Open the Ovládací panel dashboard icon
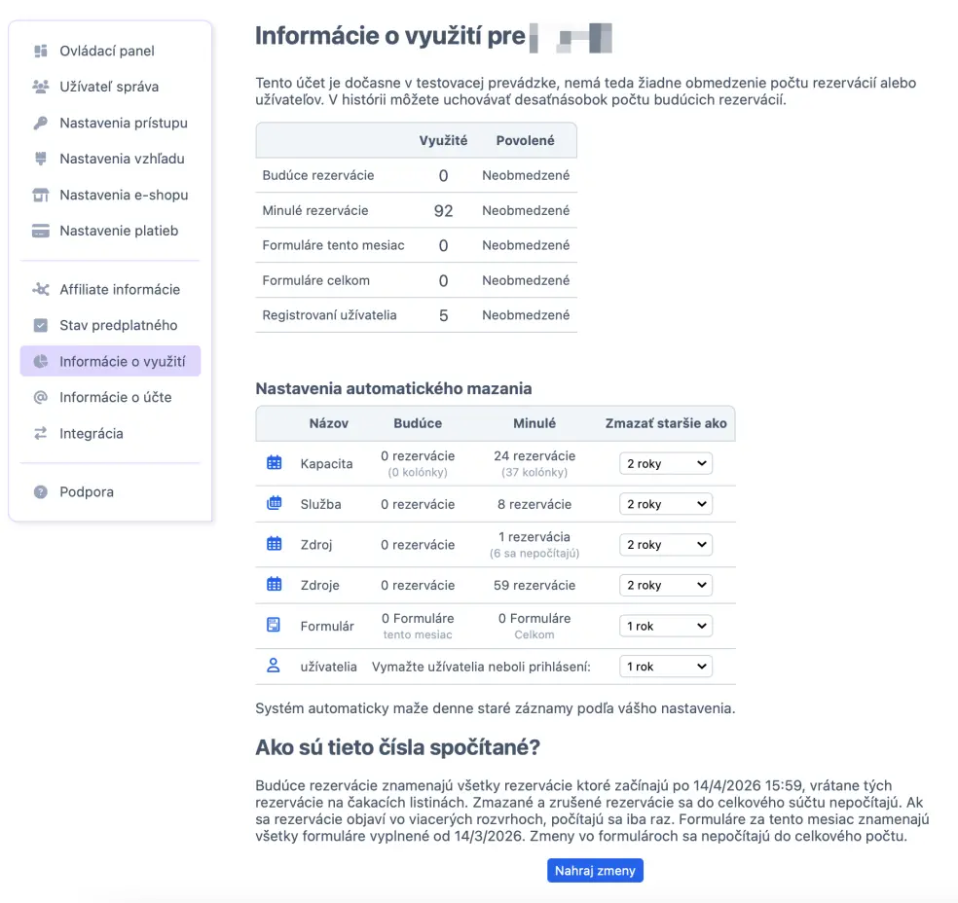 tap(40, 50)
